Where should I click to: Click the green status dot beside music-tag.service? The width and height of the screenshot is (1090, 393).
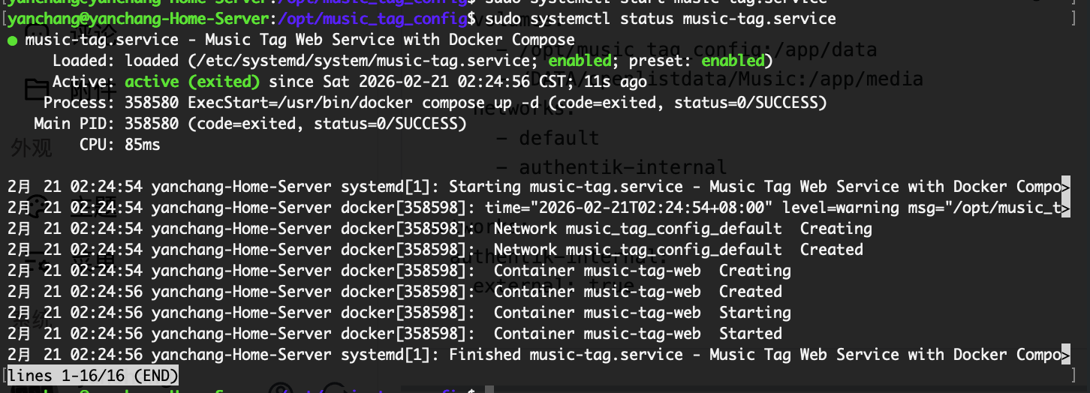(12, 40)
